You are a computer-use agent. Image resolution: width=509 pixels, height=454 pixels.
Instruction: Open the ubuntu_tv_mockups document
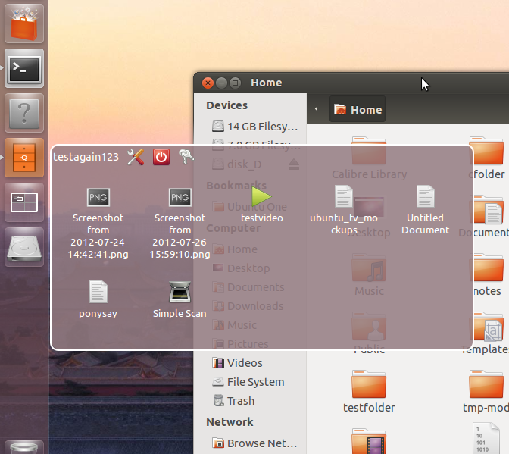(x=344, y=210)
